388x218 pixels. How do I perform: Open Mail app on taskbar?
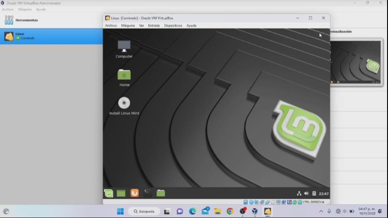point(205,211)
